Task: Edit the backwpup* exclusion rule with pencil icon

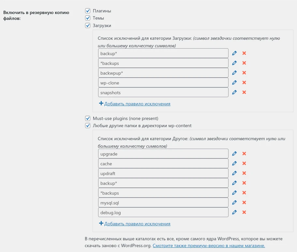Action: click(x=234, y=73)
